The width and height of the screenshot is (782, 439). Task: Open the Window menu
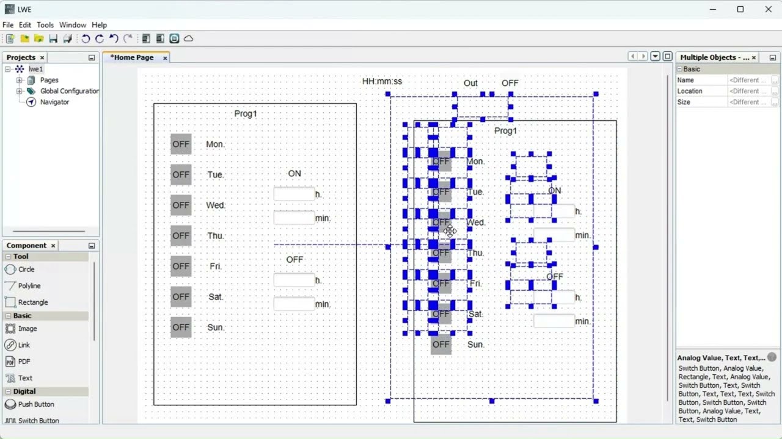(73, 25)
